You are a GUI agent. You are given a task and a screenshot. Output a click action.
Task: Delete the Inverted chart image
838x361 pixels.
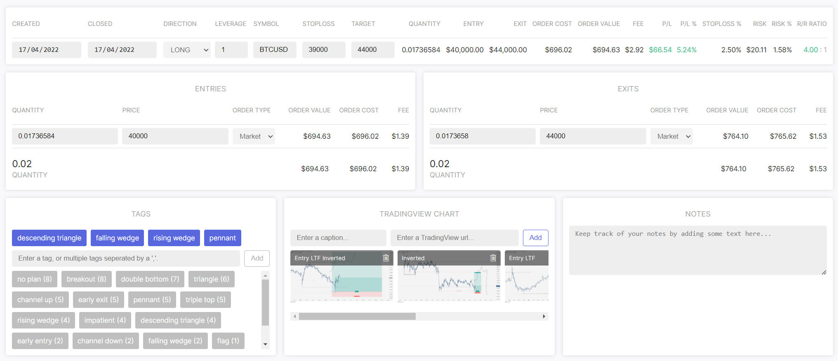point(493,258)
